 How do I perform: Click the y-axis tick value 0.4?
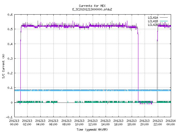tap(10, 44)
